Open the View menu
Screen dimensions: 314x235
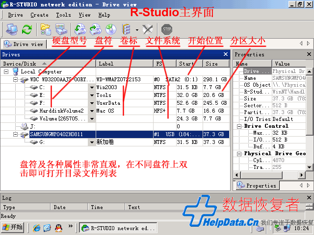point(84,15)
